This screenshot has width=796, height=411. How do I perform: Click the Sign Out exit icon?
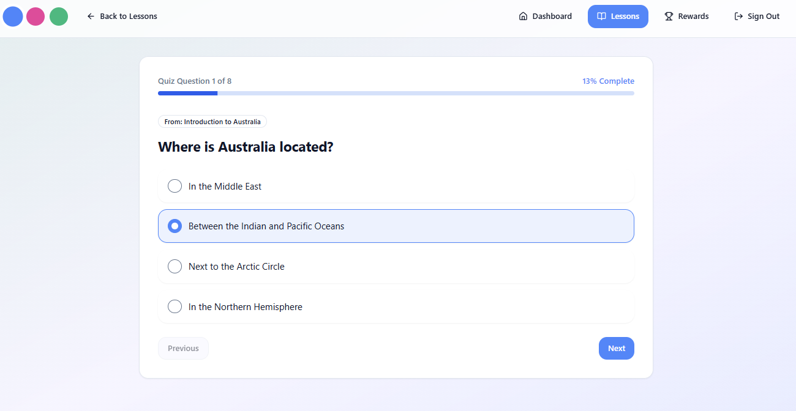click(x=738, y=17)
